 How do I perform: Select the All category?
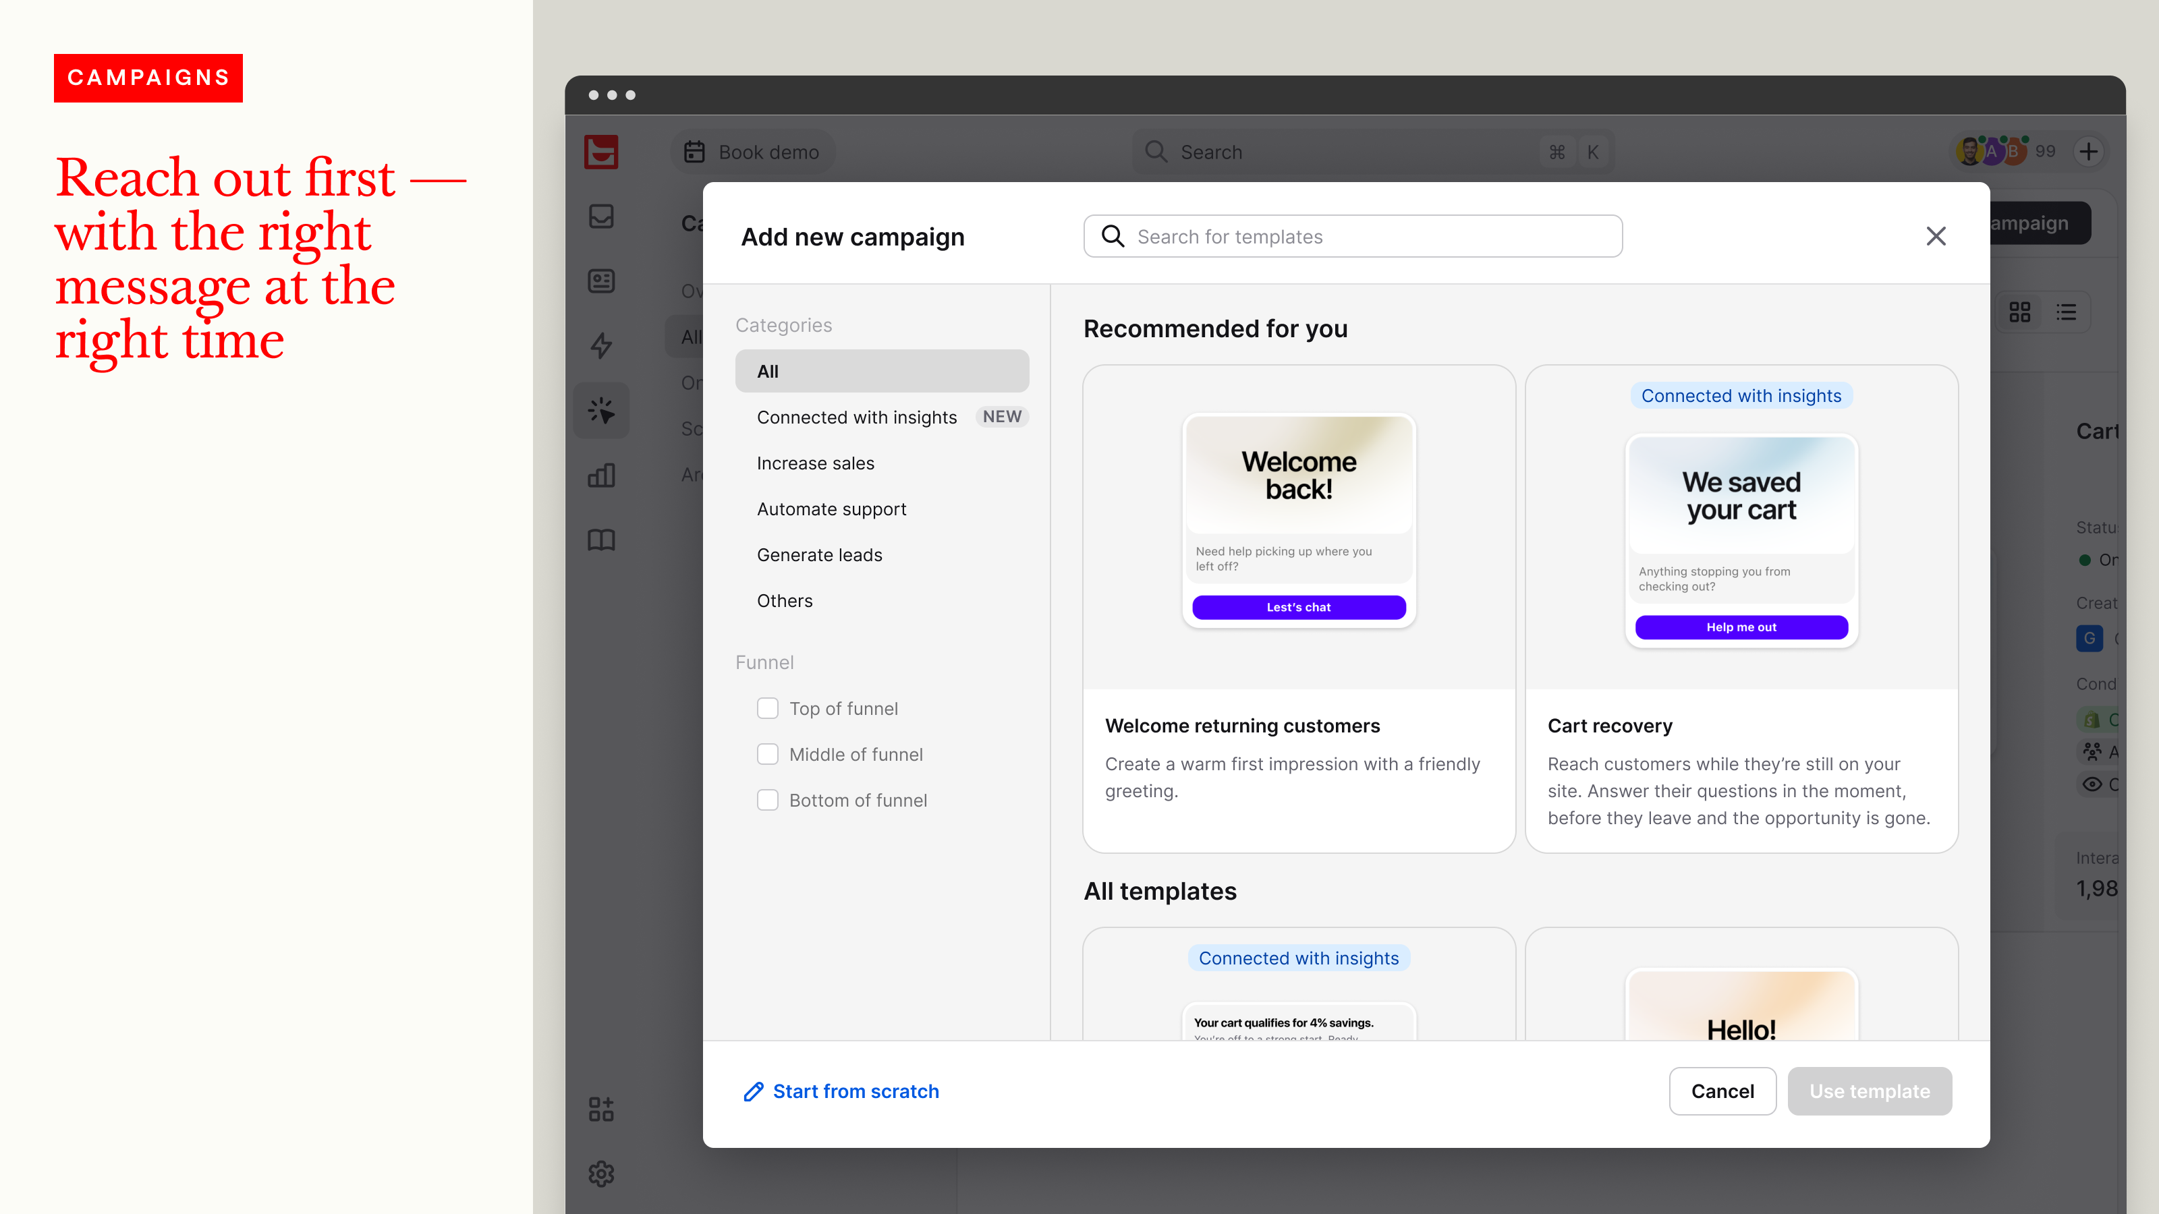[x=882, y=371]
